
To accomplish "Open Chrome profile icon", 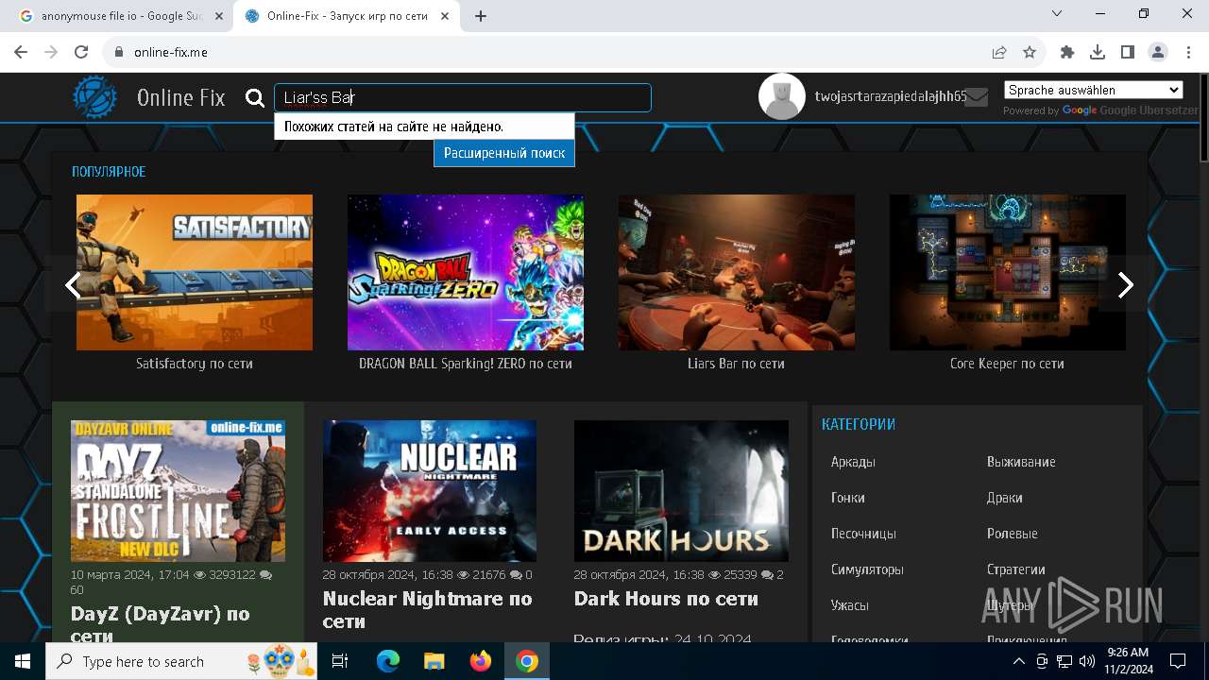I will pos(1158,52).
